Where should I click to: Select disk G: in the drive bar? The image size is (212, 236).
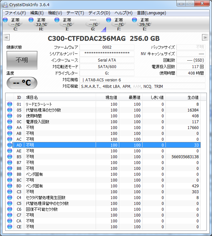click(x=93, y=24)
